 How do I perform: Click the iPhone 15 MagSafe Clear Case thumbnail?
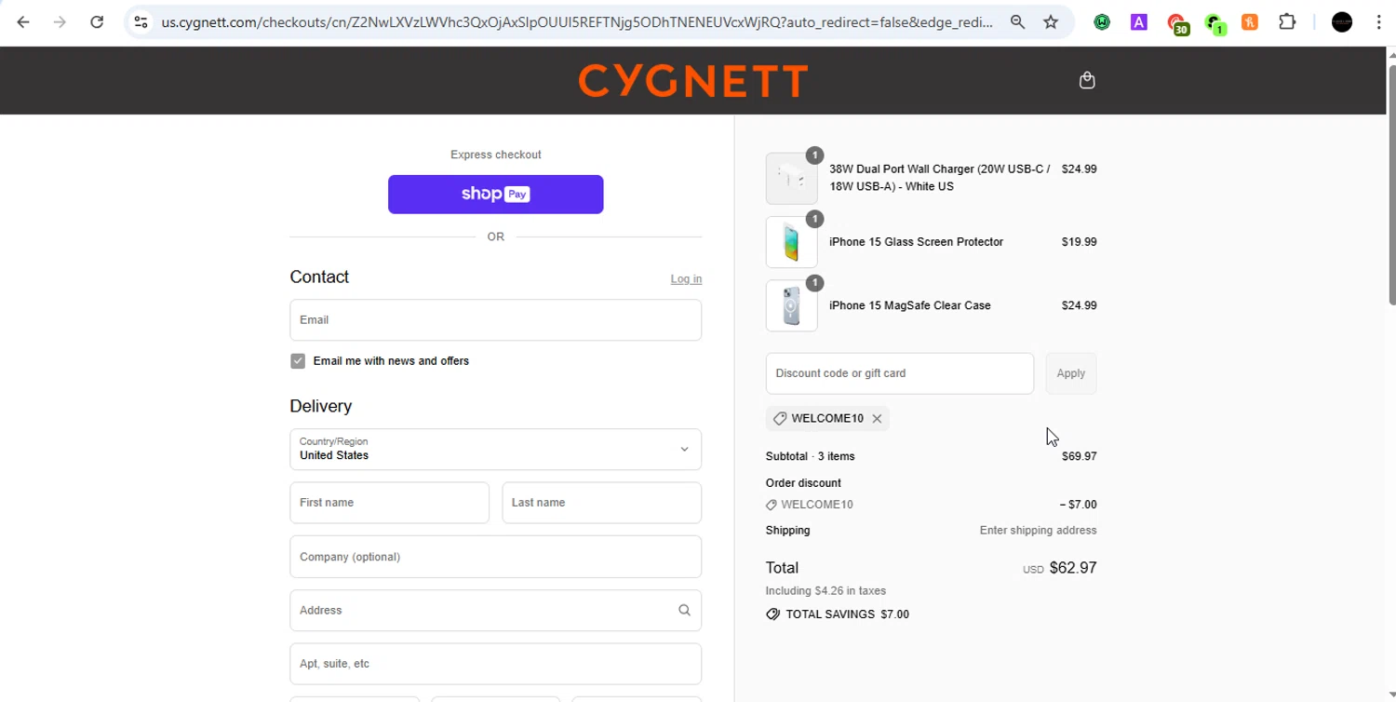(792, 305)
